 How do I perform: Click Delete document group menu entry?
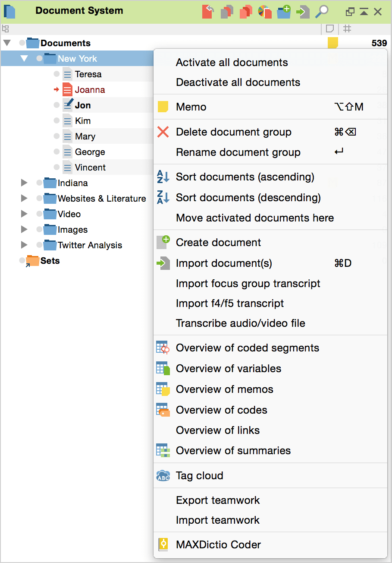233,132
